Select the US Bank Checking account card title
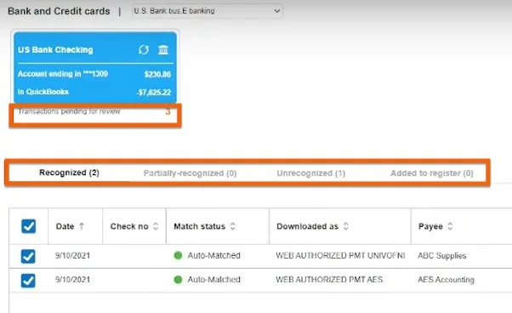The image size is (512, 313). pyautogui.click(x=55, y=49)
